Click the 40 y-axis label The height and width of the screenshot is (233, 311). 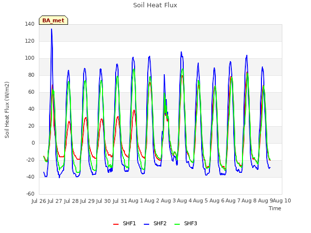click(x=31, y=109)
